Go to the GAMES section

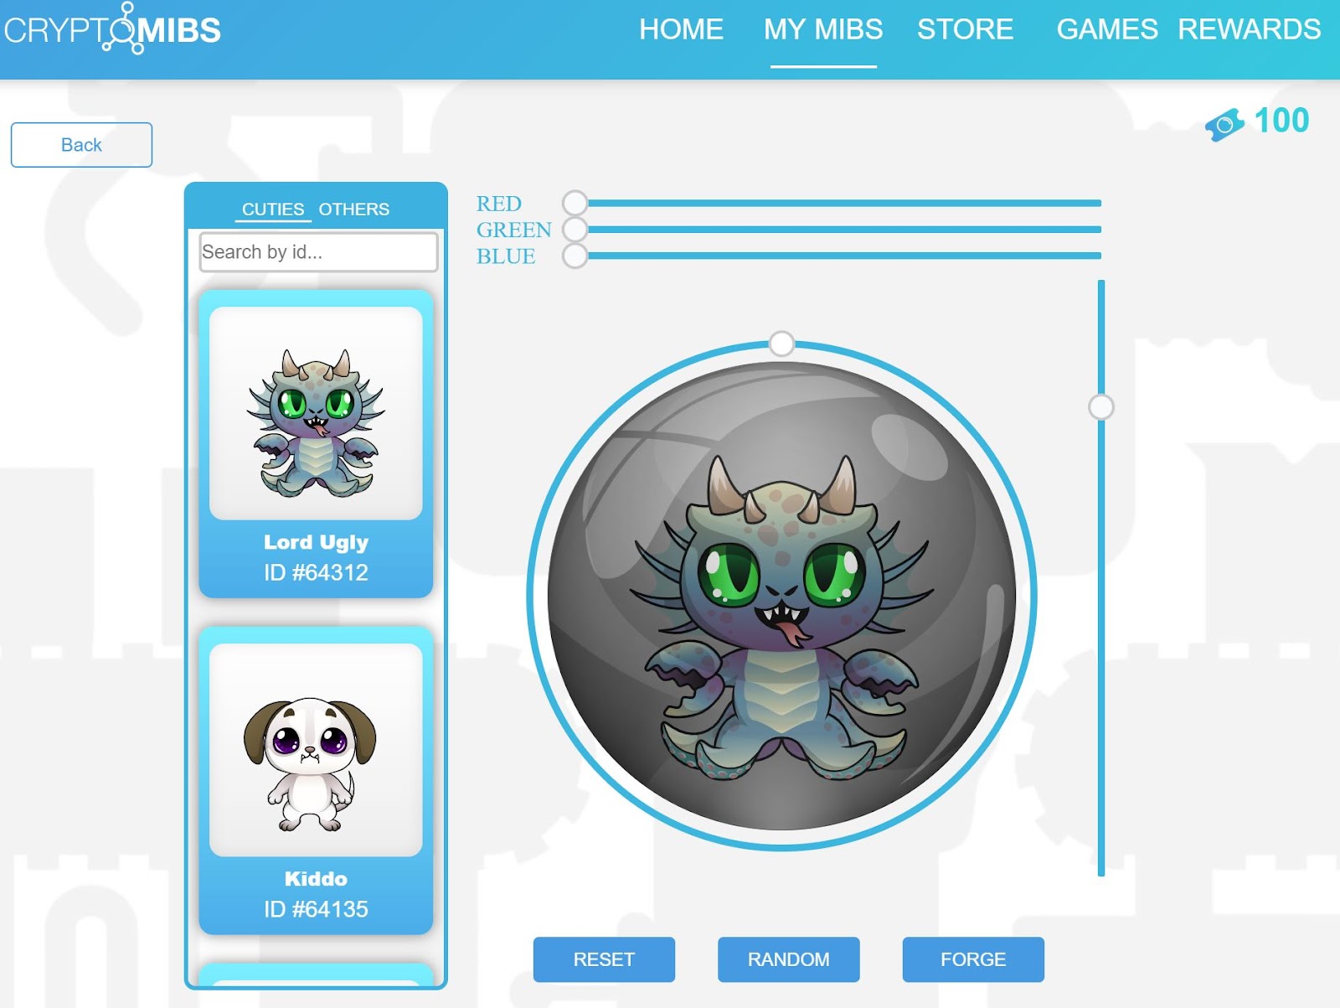(1107, 29)
